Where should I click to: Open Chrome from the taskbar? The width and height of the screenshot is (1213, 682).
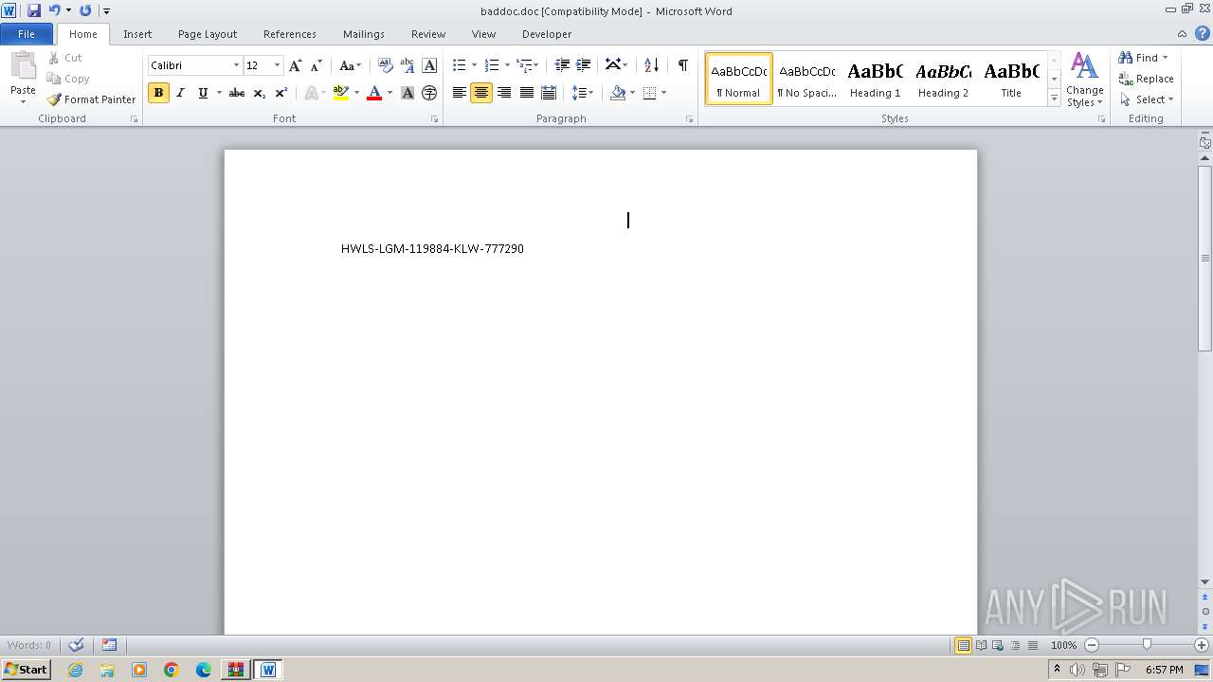pyautogui.click(x=172, y=670)
